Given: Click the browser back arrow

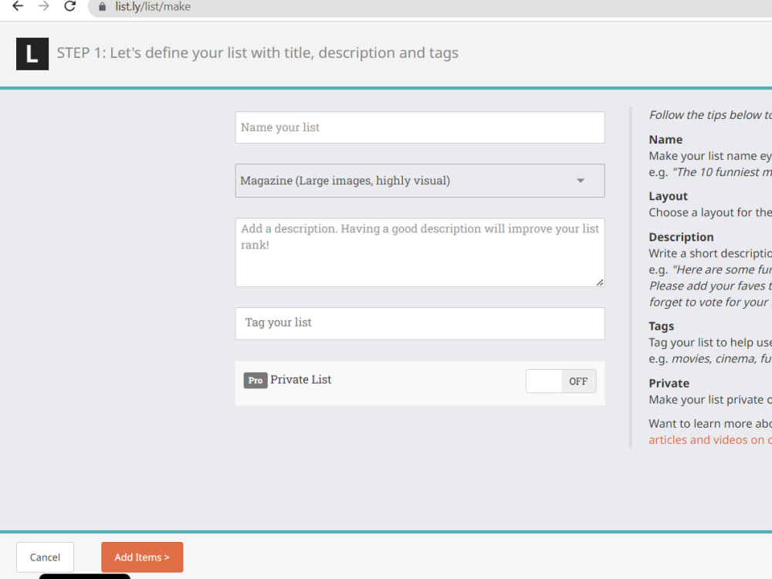Looking at the screenshot, I should [x=18, y=6].
